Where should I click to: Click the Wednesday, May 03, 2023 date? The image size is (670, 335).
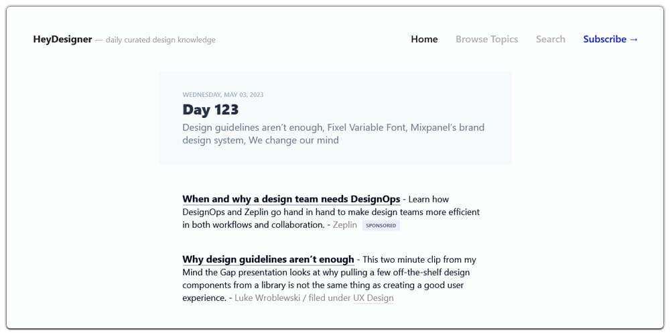[x=222, y=95]
